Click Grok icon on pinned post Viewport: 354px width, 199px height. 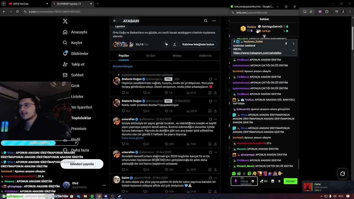[x=210, y=79]
